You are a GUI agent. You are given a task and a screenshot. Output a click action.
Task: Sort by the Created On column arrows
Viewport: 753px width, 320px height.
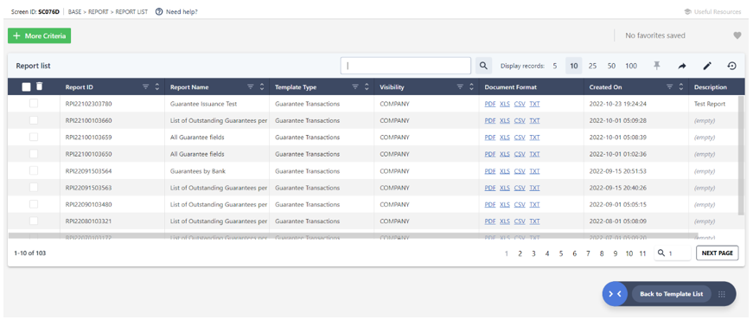tap(681, 87)
